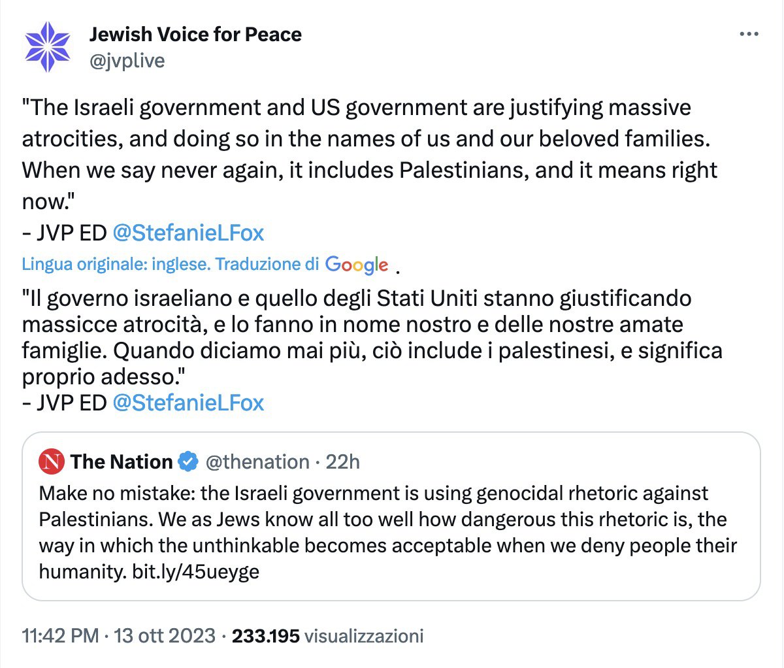Click the Jewish Voice for Peace star avatar
The width and height of the screenshot is (784, 668).
47,46
